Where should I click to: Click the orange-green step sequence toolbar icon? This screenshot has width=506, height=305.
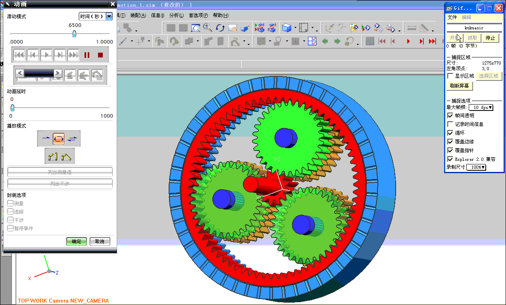[x=260, y=28]
